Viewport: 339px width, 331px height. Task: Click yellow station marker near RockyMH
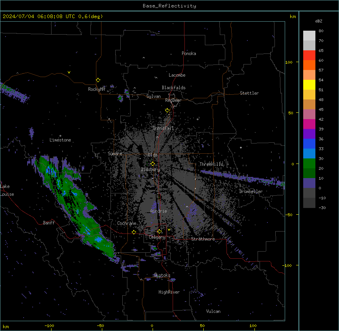coord(98,80)
